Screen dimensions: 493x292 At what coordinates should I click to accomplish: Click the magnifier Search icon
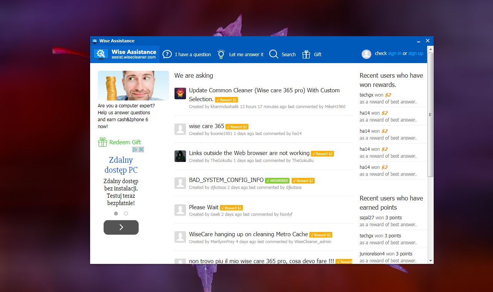(273, 54)
